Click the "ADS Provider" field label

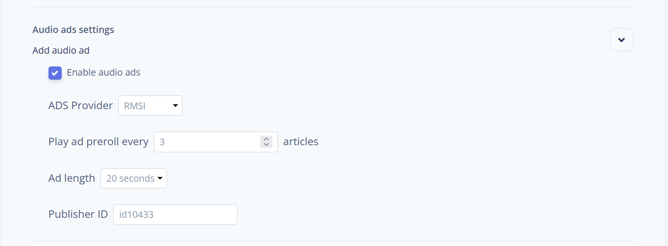(81, 106)
